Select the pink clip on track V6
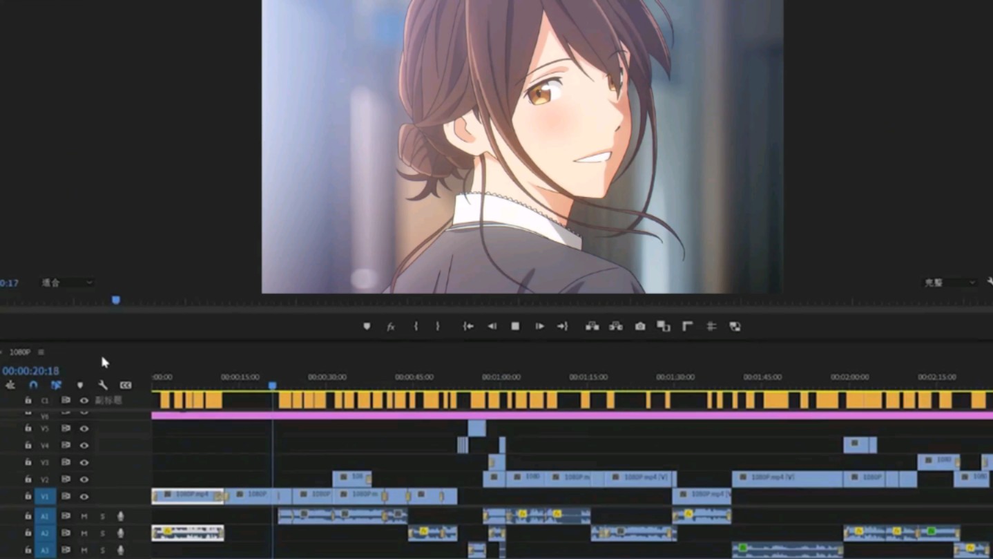The width and height of the screenshot is (993, 559). click(572, 415)
